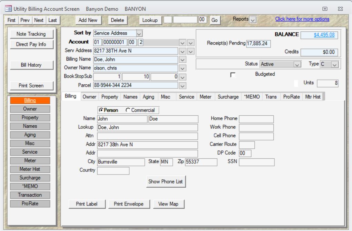
Task: Open Click here for more options link
Action: pyautogui.click(x=302, y=19)
